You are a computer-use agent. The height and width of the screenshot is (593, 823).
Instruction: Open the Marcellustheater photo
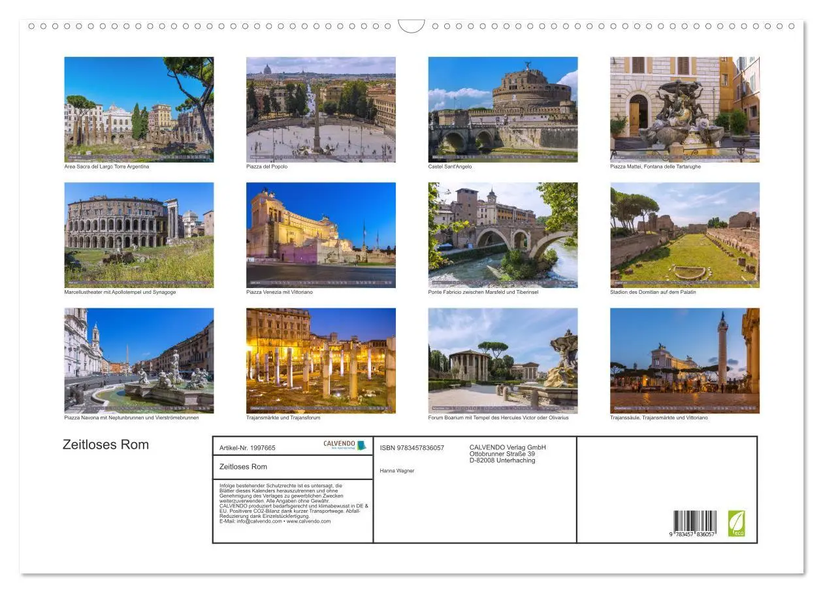(x=138, y=235)
